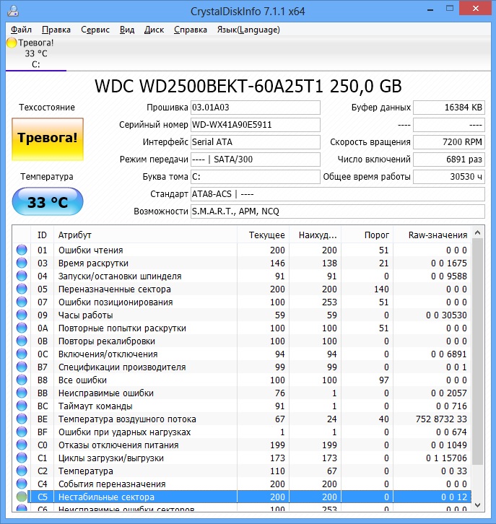Click the blue status icon for Время раскрутки
The height and width of the screenshot is (524, 496).
[22, 263]
